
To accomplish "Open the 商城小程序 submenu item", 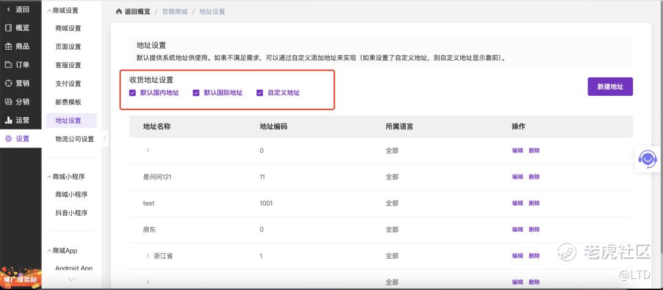I will [71, 194].
